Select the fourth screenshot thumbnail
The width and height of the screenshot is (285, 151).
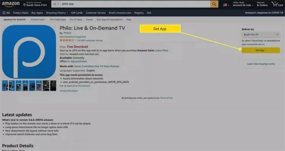[x=25, y=86]
